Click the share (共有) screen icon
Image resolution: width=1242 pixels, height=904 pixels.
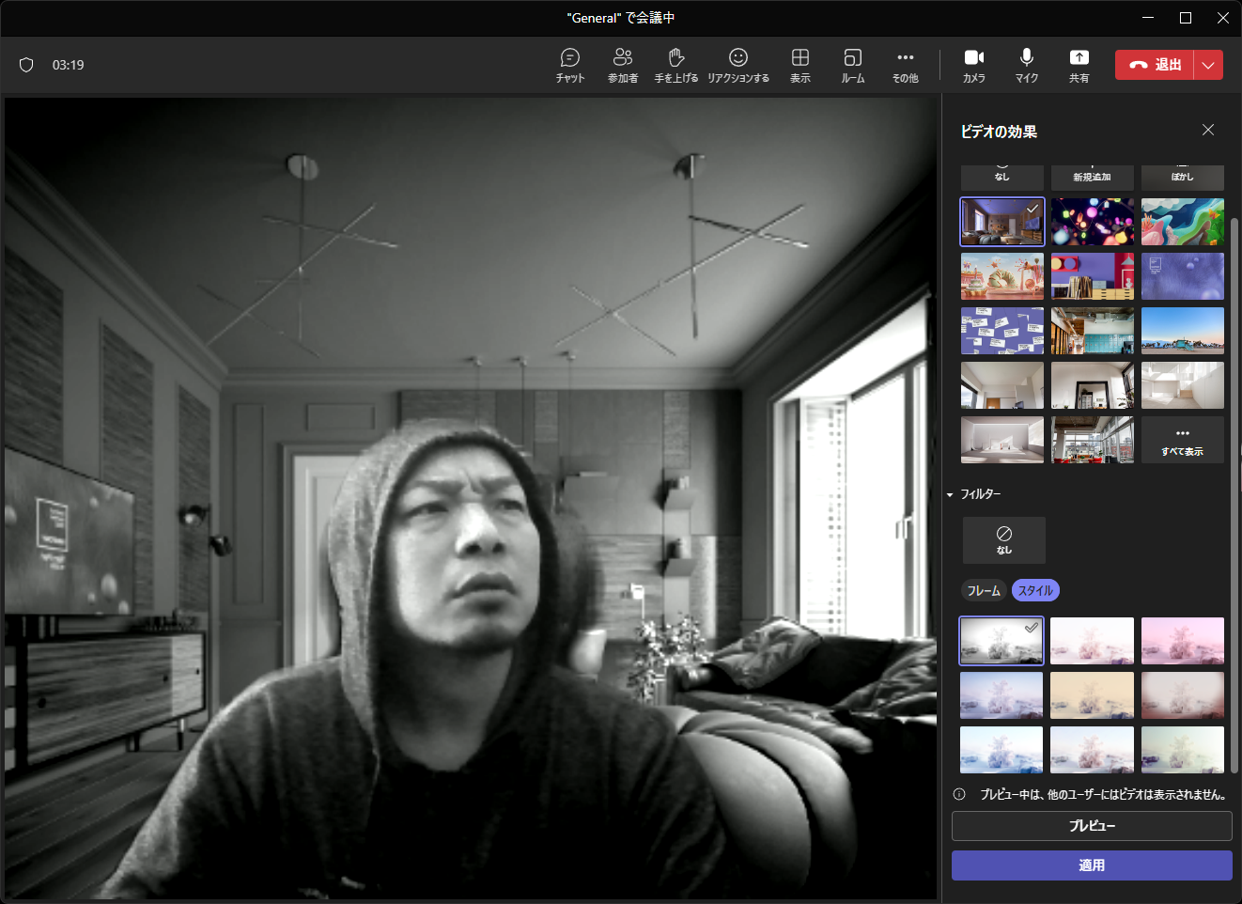click(1079, 65)
